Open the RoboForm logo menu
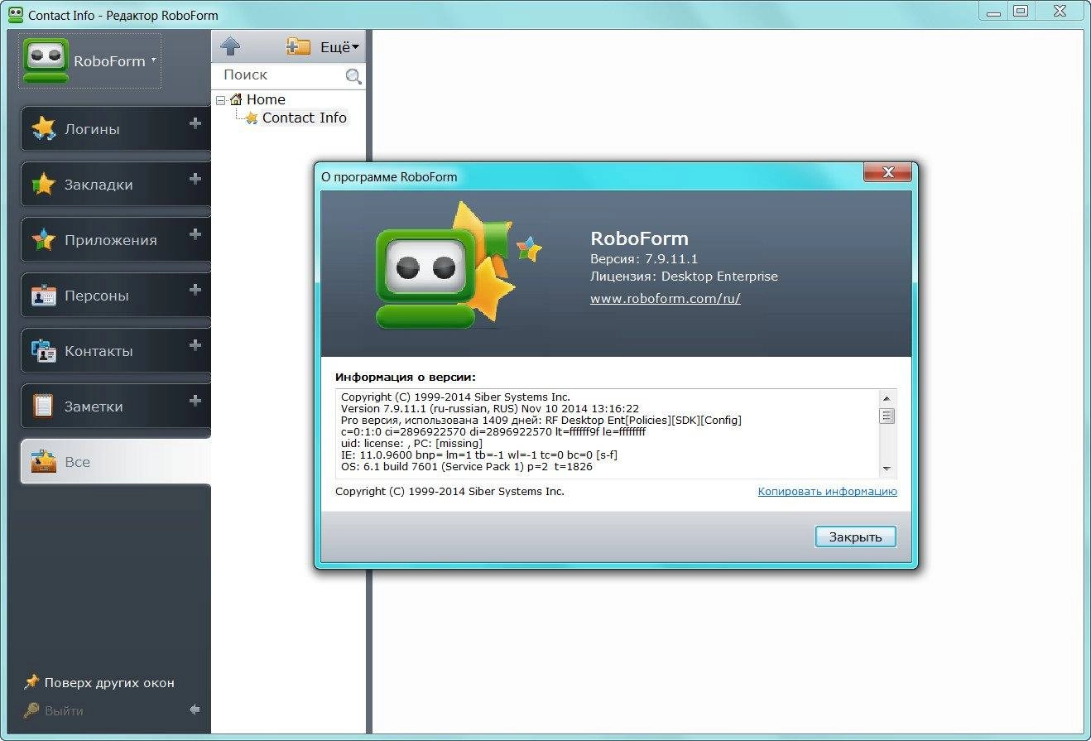Screen dimensions: 1091x741 point(89,61)
